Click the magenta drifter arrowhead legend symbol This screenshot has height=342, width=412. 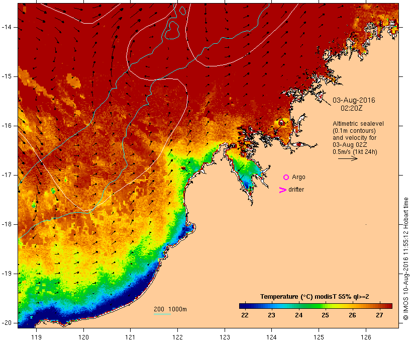(282, 190)
